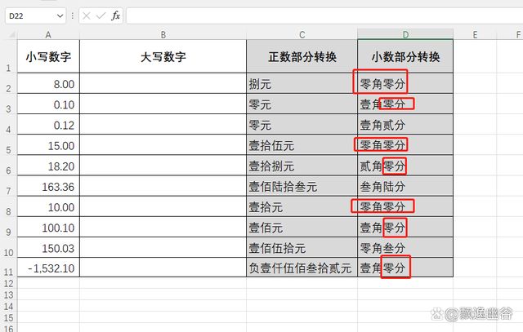This screenshot has width=523, height=332.
Task: Select cell with value 100.10
Action: click(x=48, y=227)
